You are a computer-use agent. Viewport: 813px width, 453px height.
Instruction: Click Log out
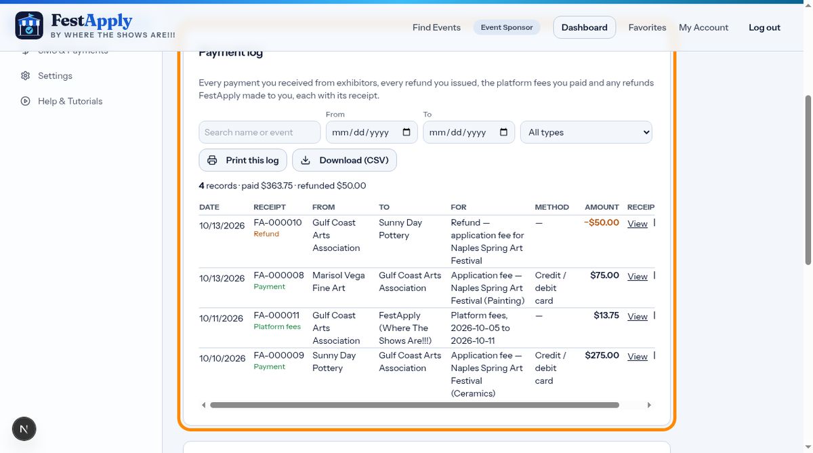(764, 28)
